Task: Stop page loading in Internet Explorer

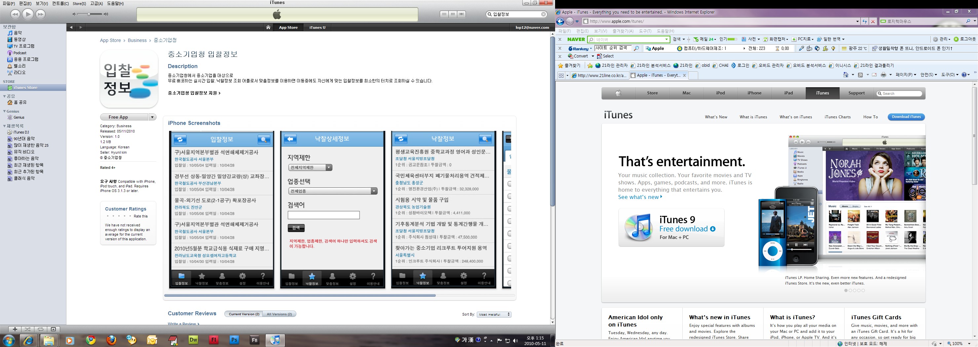Action: pyautogui.click(x=873, y=21)
